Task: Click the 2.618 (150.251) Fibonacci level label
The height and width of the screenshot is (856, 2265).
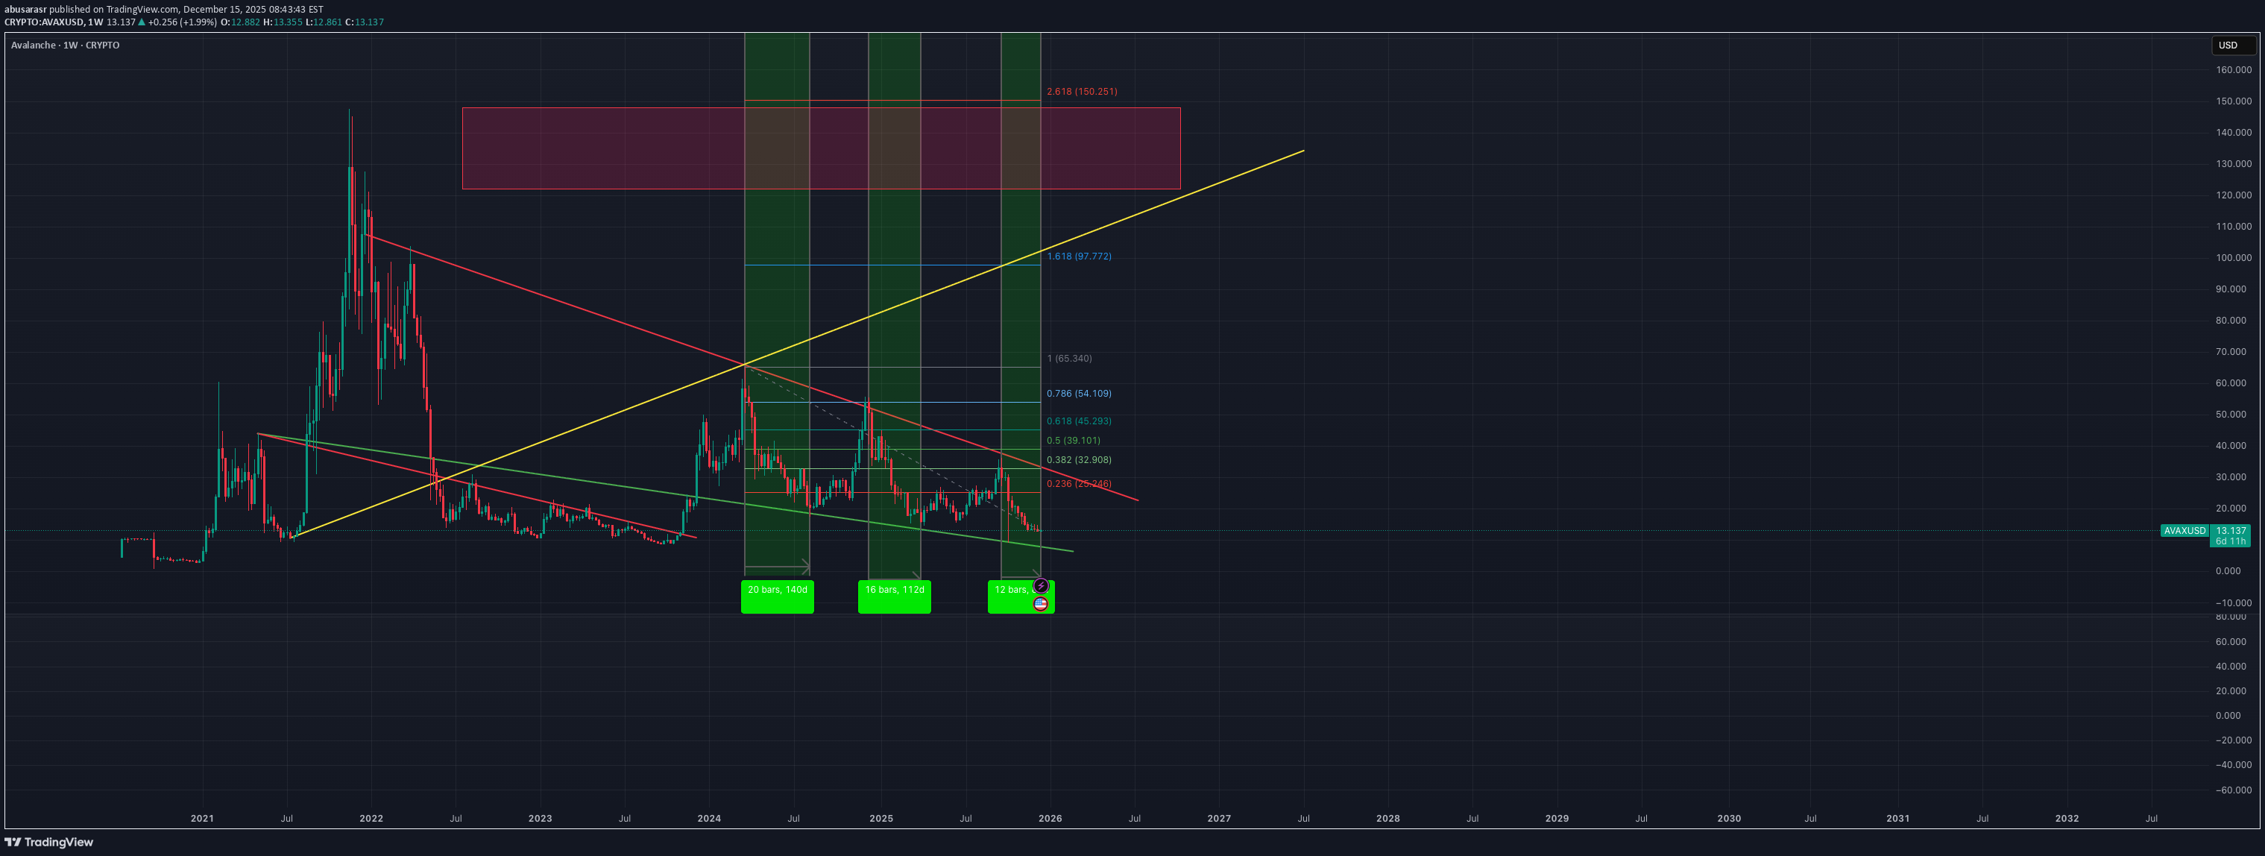Action: (1082, 92)
